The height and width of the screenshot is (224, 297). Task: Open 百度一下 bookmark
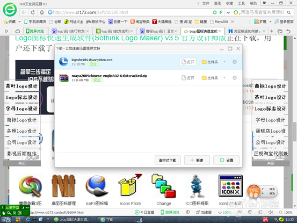(x=118, y=22)
